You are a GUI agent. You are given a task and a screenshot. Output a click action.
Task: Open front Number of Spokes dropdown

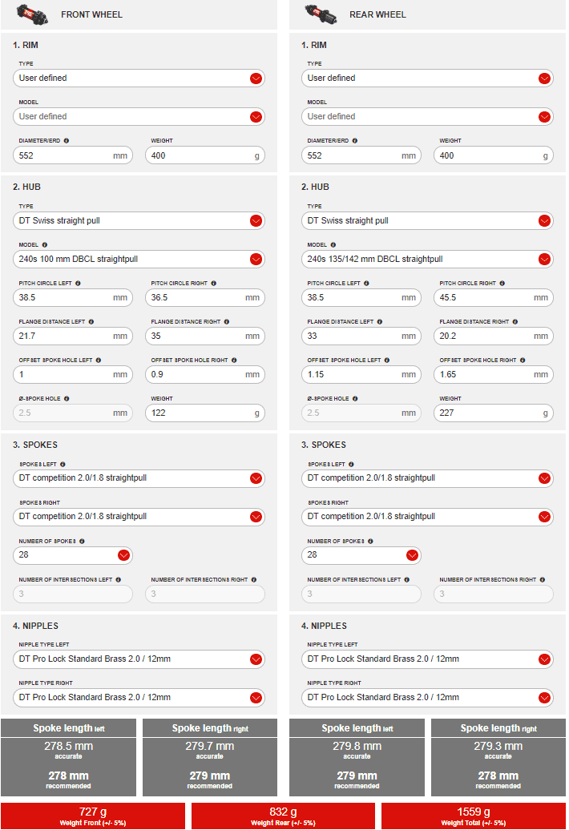123,555
